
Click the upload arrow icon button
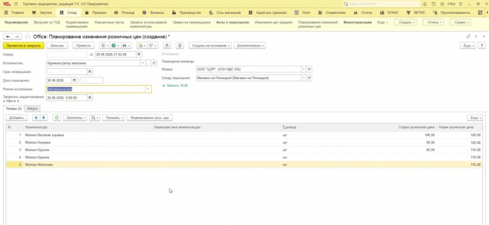pos(167,46)
